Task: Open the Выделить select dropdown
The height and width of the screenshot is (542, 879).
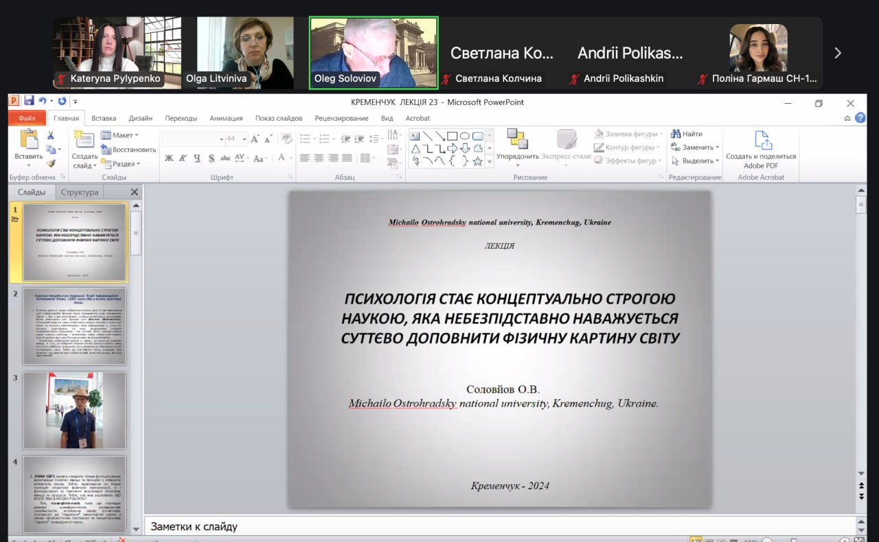Action: pyautogui.click(x=695, y=161)
